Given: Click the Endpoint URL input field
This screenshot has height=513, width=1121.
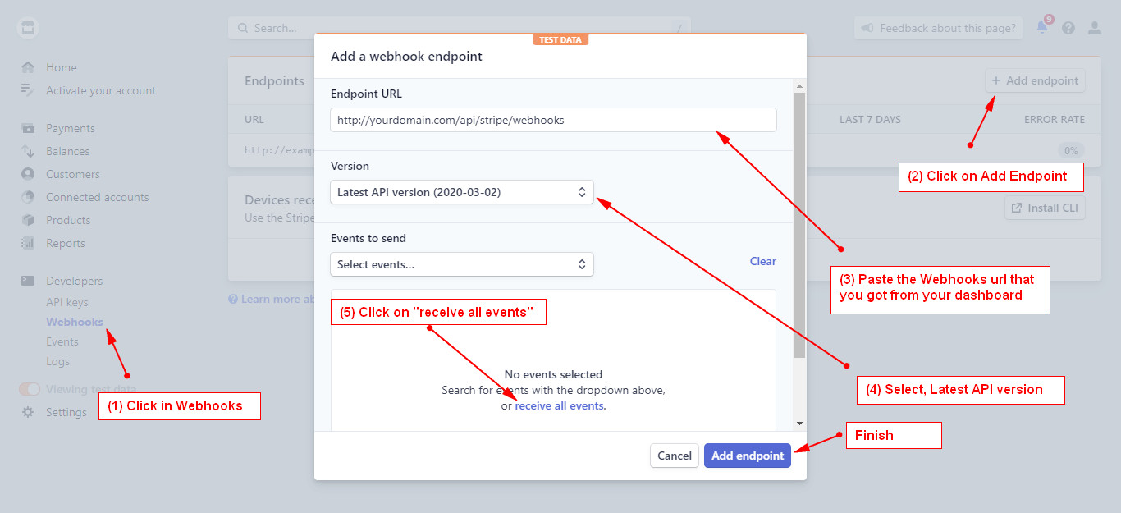Looking at the screenshot, I should click(553, 120).
